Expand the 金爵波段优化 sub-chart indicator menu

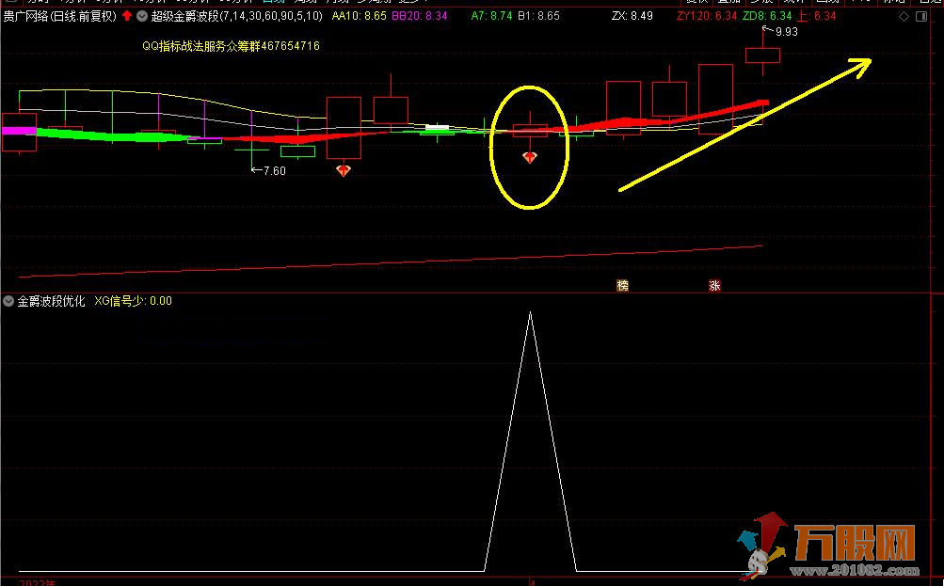click(8, 301)
